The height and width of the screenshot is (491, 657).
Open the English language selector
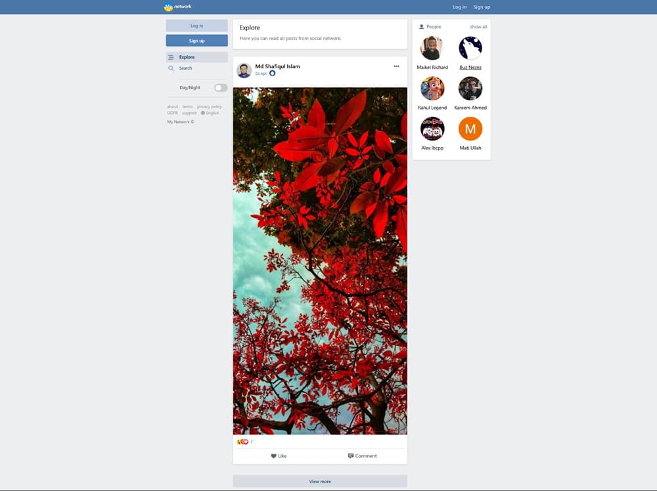pyautogui.click(x=210, y=113)
